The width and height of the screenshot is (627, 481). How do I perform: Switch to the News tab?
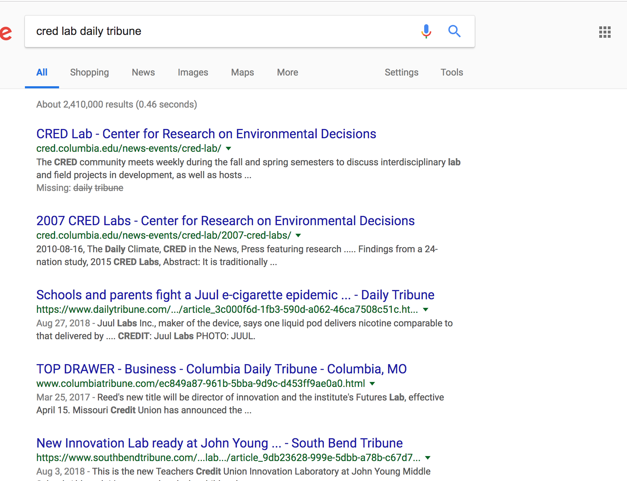pyautogui.click(x=143, y=72)
